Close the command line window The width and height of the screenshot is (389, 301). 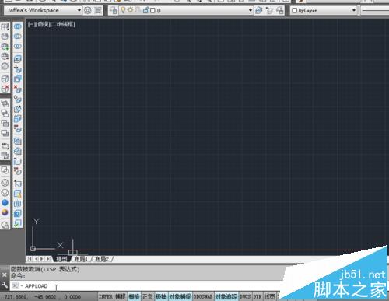tap(5, 275)
